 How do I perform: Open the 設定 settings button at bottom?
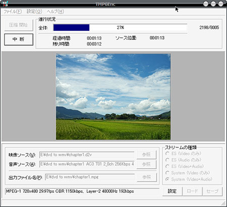pos(172,191)
